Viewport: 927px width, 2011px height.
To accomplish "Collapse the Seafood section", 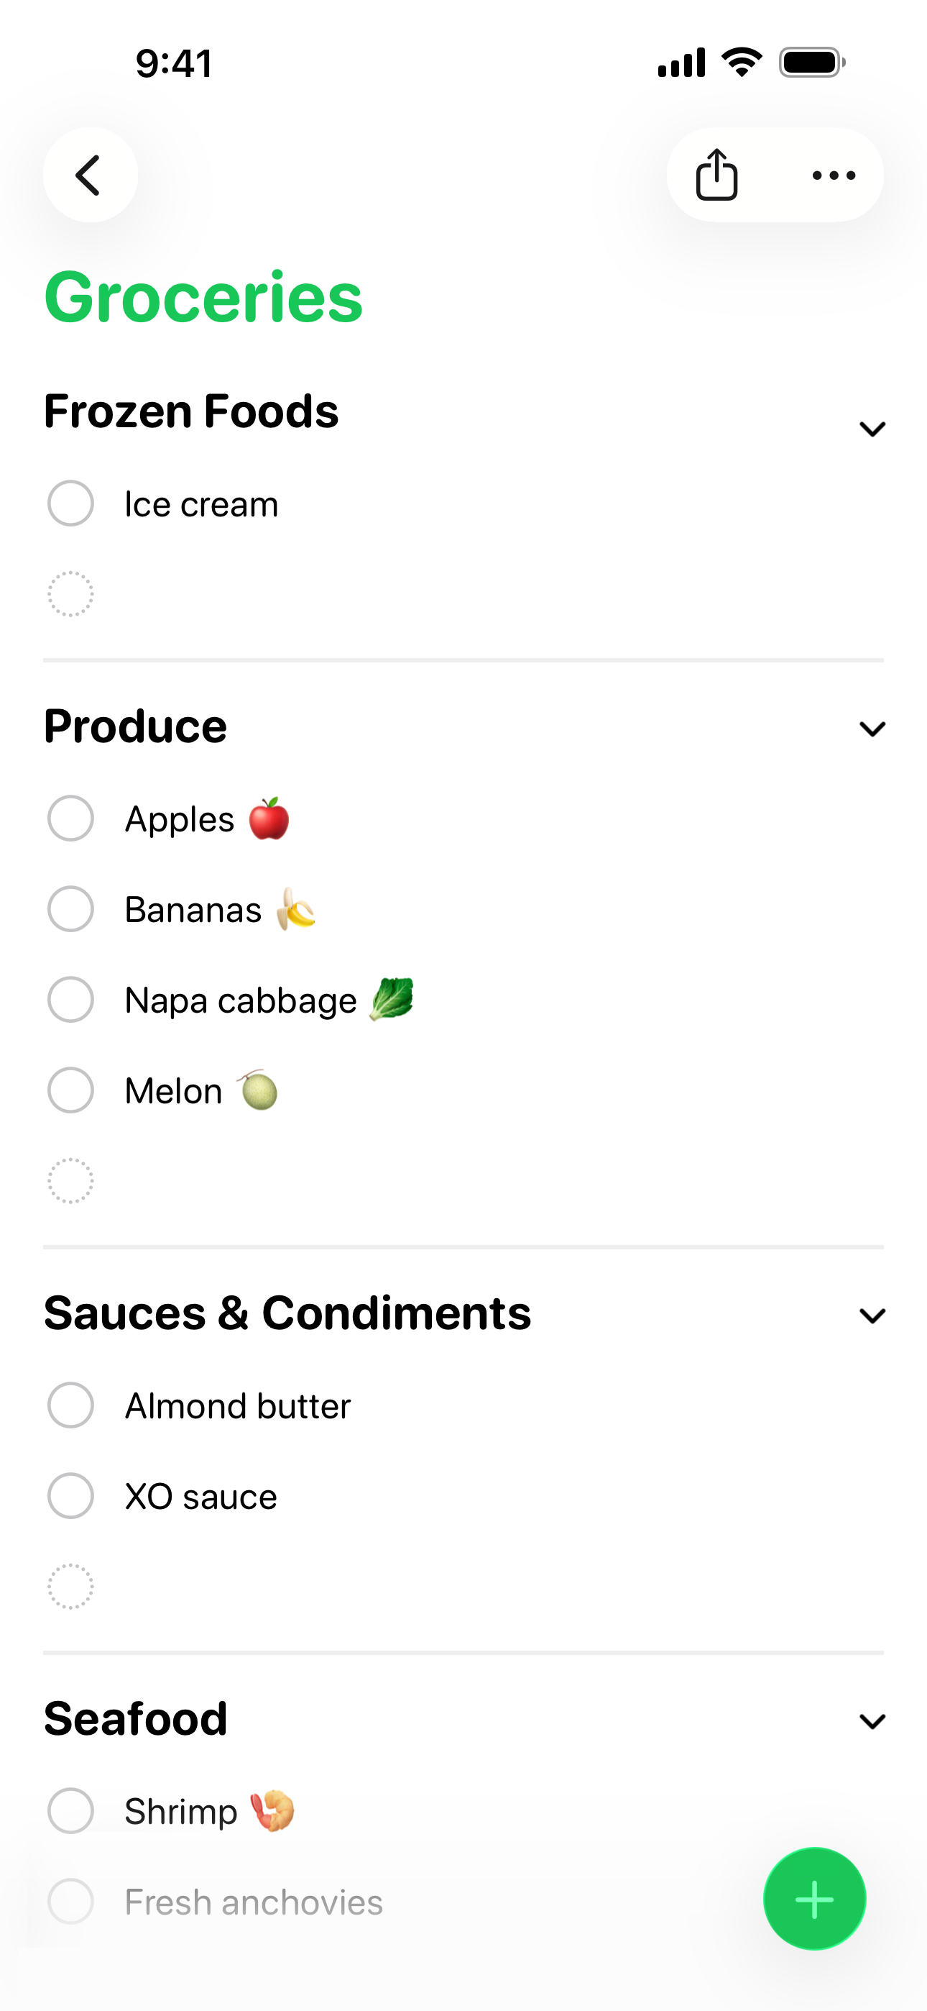I will [x=872, y=1720].
